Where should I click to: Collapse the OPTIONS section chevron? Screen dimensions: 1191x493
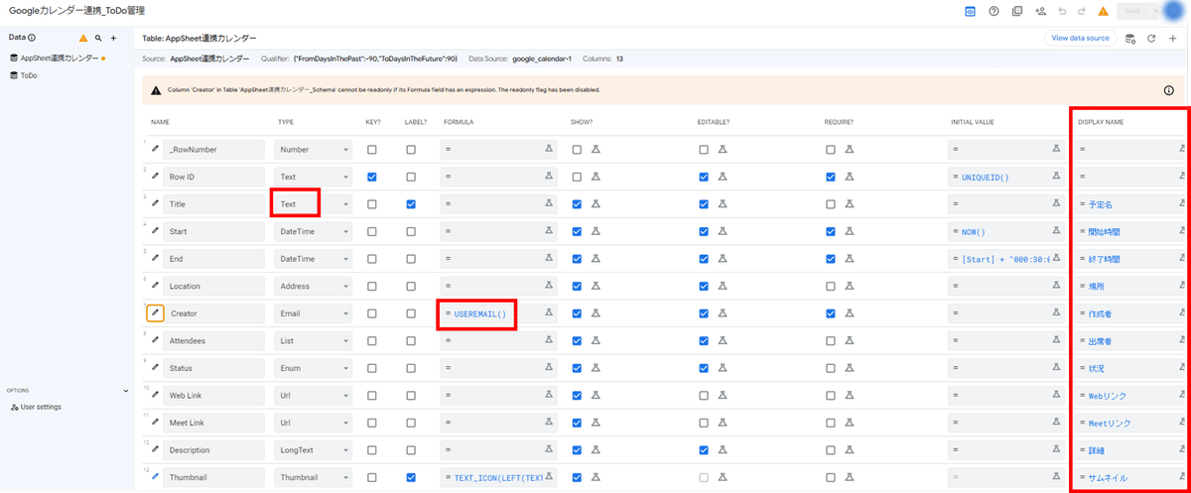(x=125, y=391)
